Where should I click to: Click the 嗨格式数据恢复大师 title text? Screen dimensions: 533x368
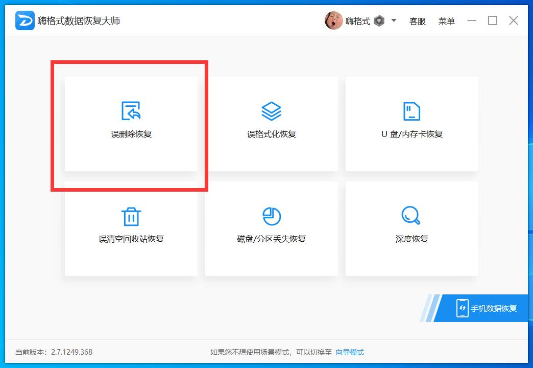point(79,21)
